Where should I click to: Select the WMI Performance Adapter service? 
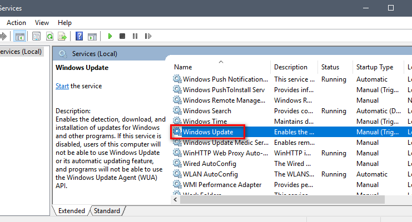click(222, 185)
